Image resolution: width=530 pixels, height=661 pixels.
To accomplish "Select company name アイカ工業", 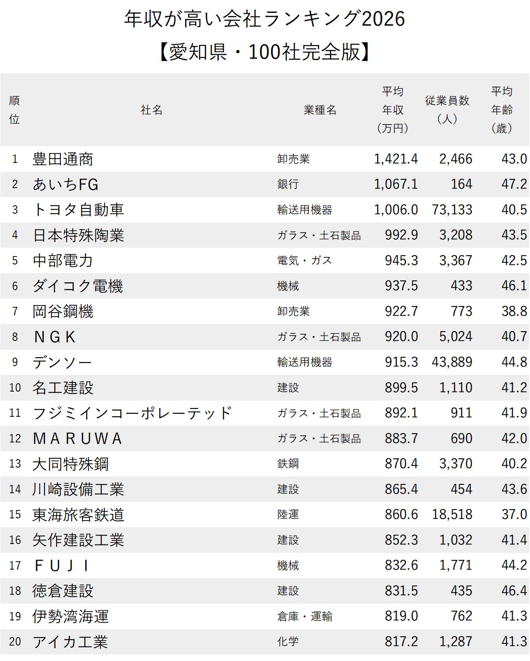I will click(70, 642).
